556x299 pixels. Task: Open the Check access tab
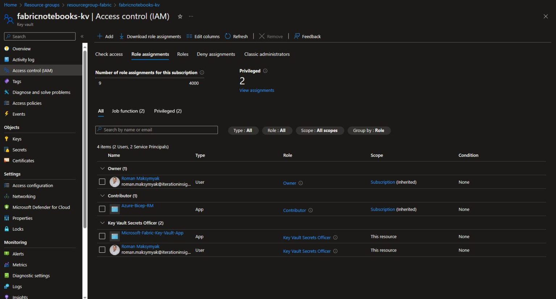109,54
